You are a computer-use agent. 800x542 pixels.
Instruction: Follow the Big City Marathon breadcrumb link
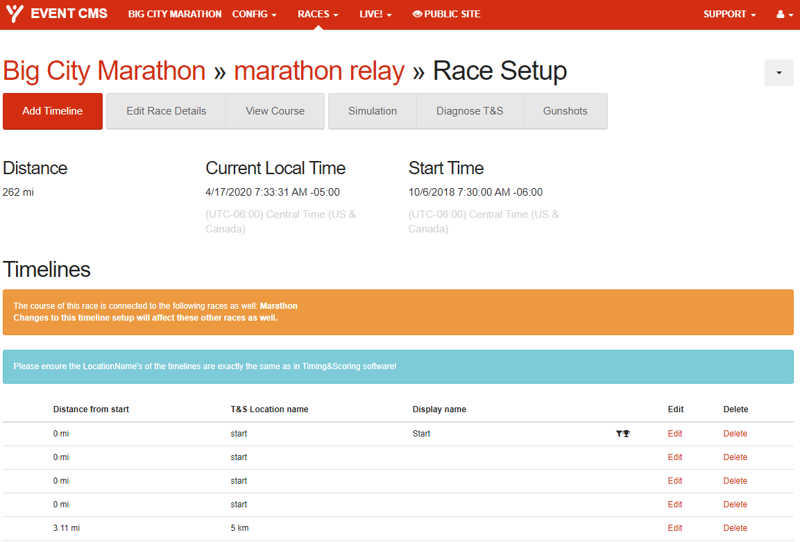point(104,71)
